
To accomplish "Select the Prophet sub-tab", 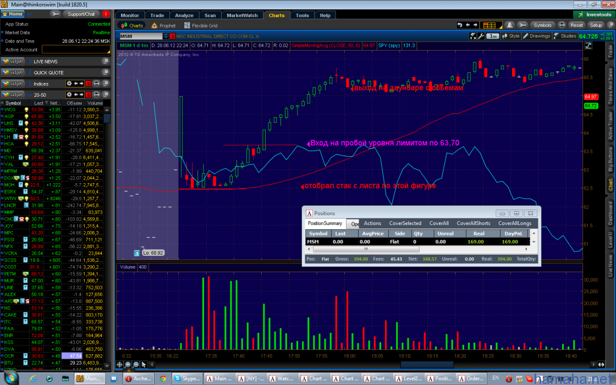I will pos(163,25).
